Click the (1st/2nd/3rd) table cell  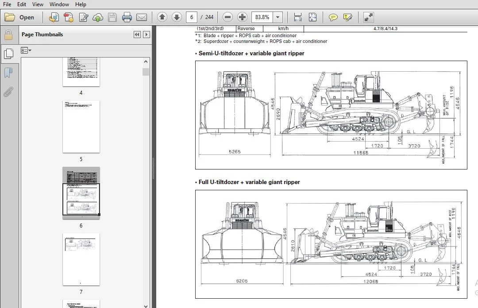click(210, 28)
